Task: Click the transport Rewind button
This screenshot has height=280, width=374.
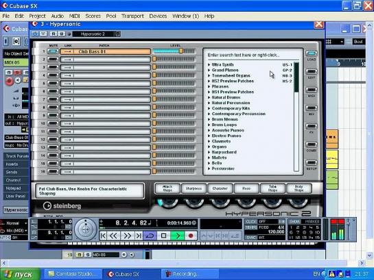Action: click(113, 236)
